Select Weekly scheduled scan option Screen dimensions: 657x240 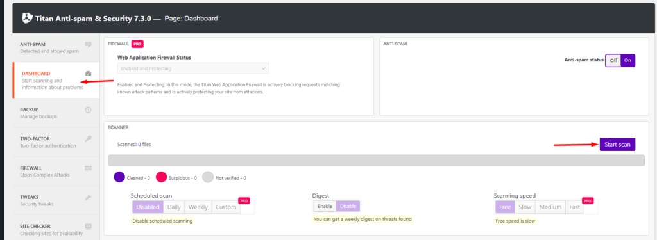pos(198,207)
